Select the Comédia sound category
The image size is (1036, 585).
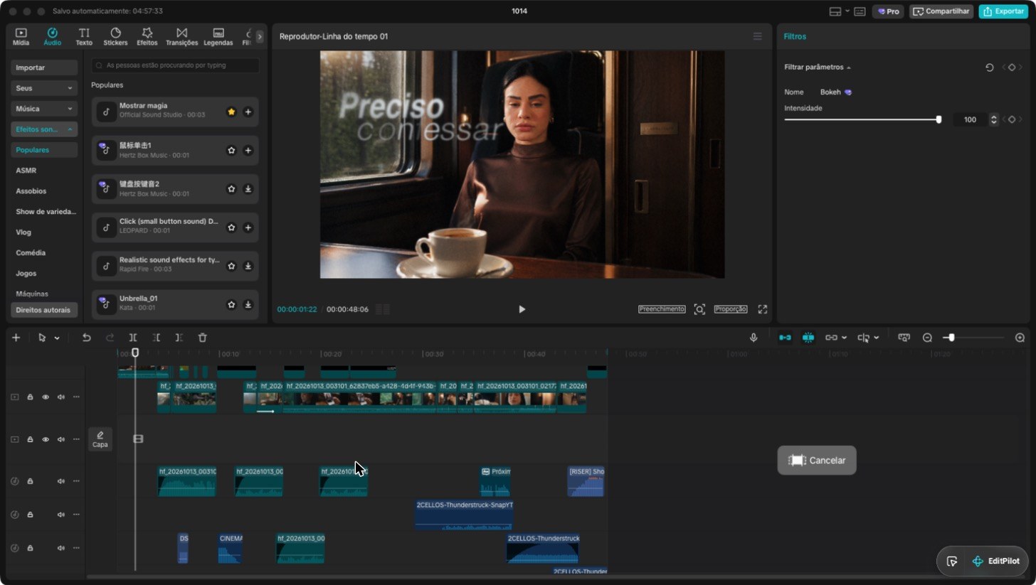point(31,252)
